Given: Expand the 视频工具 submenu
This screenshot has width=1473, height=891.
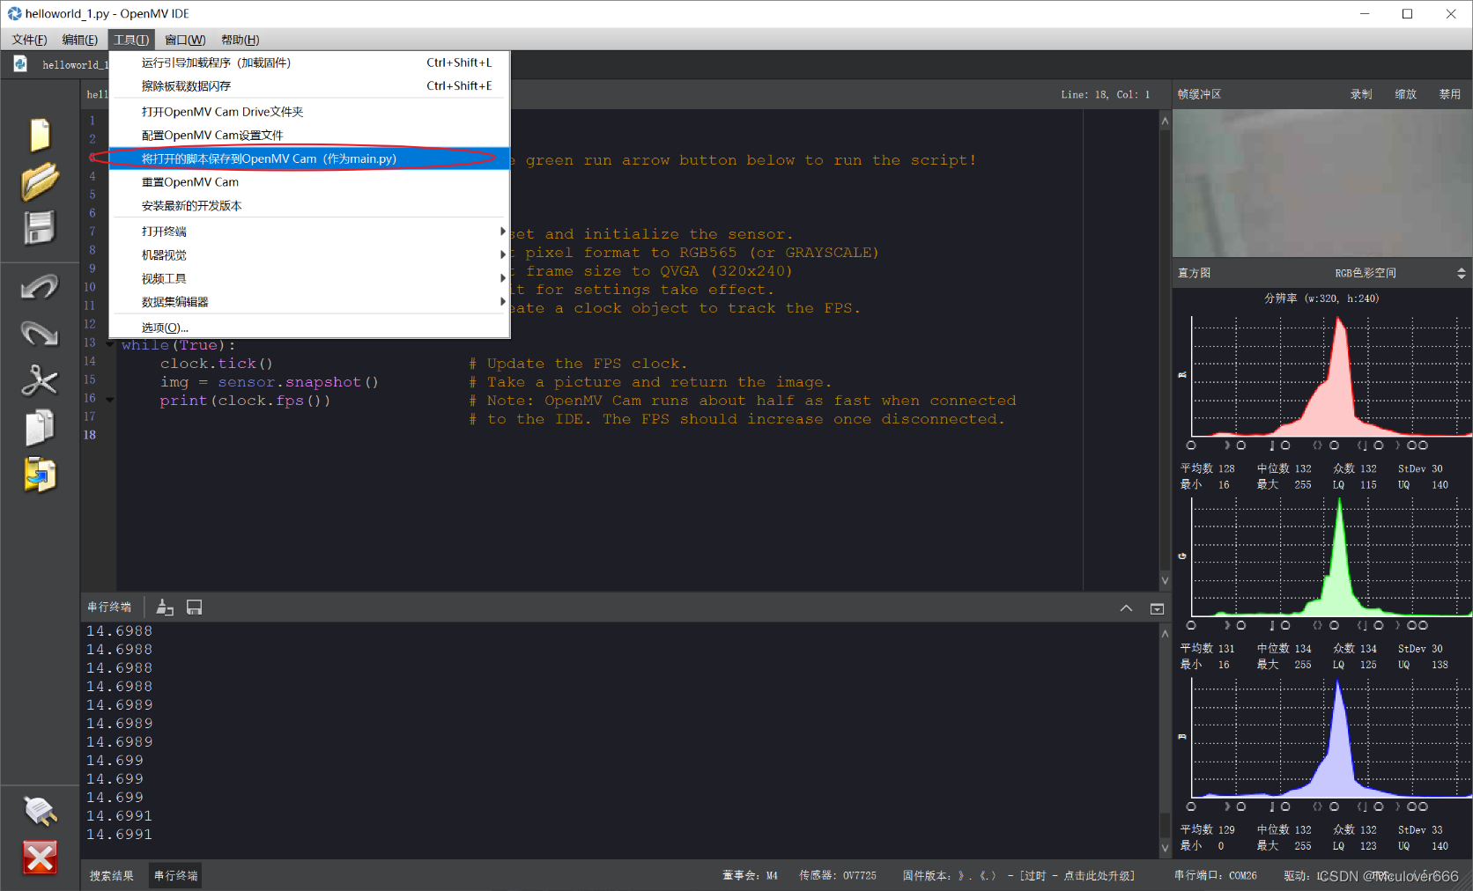Looking at the screenshot, I should click(x=309, y=278).
